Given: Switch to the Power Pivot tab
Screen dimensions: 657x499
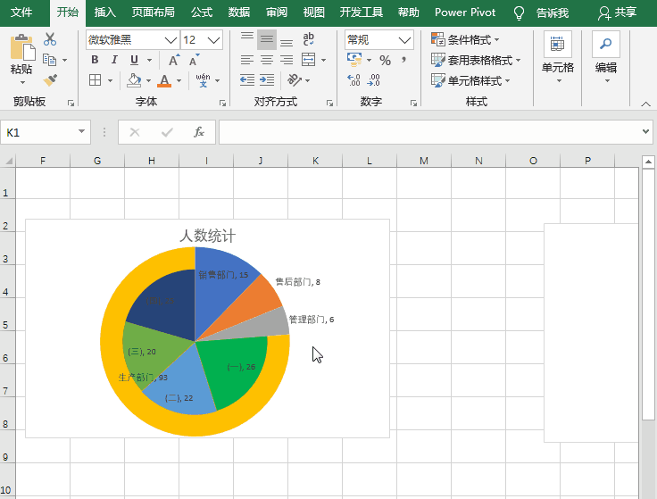Looking at the screenshot, I should (465, 12).
